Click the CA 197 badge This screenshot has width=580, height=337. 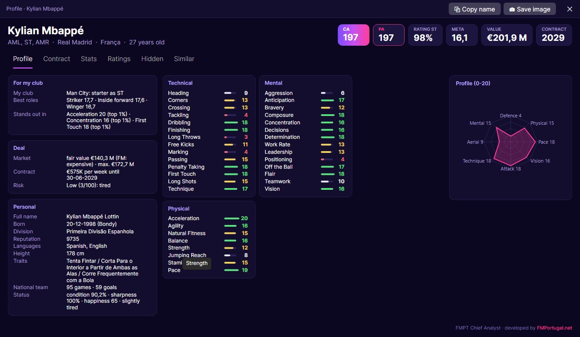tap(354, 35)
